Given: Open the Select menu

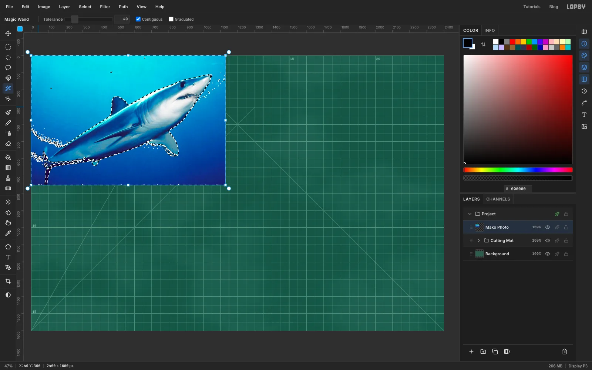Looking at the screenshot, I should [85, 7].
